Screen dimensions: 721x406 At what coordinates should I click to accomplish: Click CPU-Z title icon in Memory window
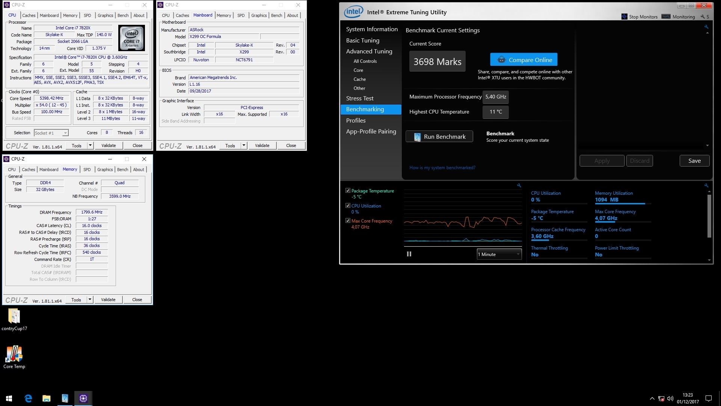tap(6, 159)
